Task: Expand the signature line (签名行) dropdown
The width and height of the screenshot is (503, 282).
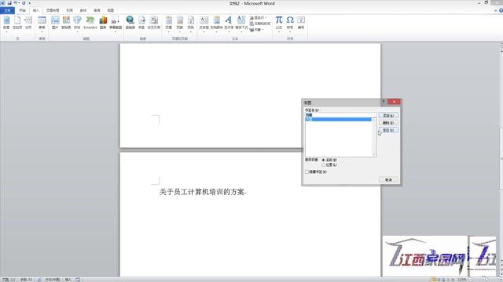Action: 266,18
